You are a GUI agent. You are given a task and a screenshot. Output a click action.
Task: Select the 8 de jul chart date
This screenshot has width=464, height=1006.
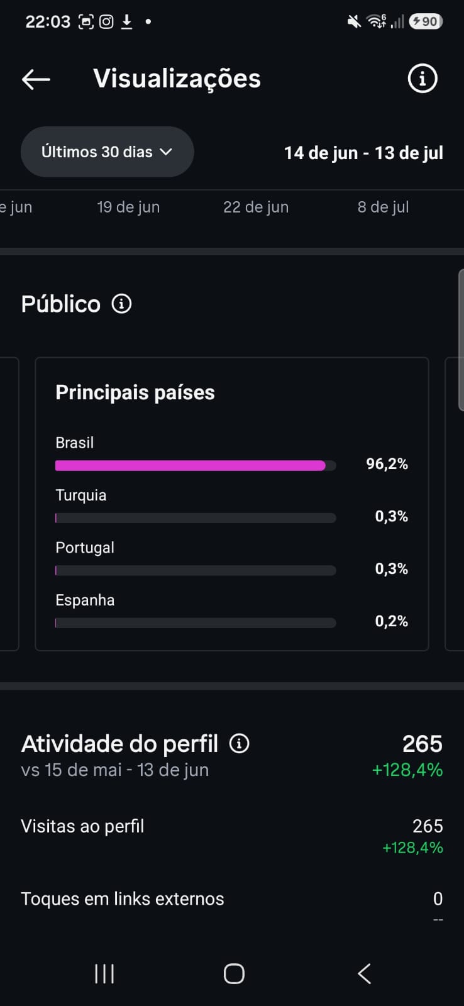(x=384, y=207)
